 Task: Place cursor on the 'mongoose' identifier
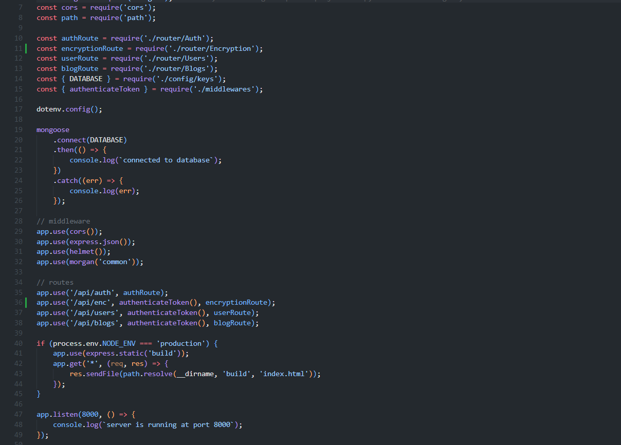tap(52, 129)
